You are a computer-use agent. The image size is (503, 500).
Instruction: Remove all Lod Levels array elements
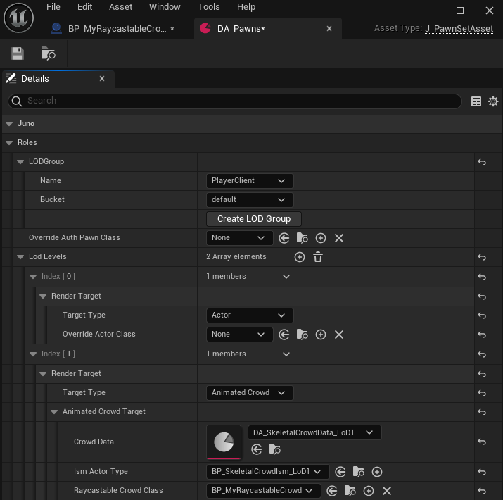coord(318,257)
